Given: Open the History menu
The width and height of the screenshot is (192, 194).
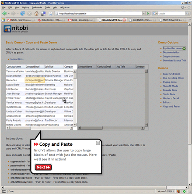Looking at the screenshot, I should click(x=25, y=7).
